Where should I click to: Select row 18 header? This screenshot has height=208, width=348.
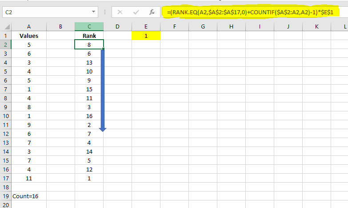pos(5,187)
